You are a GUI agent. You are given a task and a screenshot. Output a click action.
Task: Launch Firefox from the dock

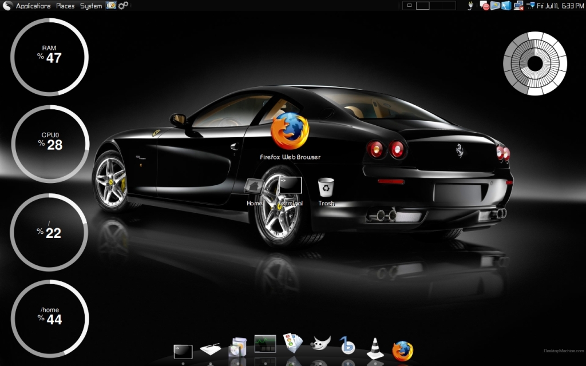(x=403, y=351)
